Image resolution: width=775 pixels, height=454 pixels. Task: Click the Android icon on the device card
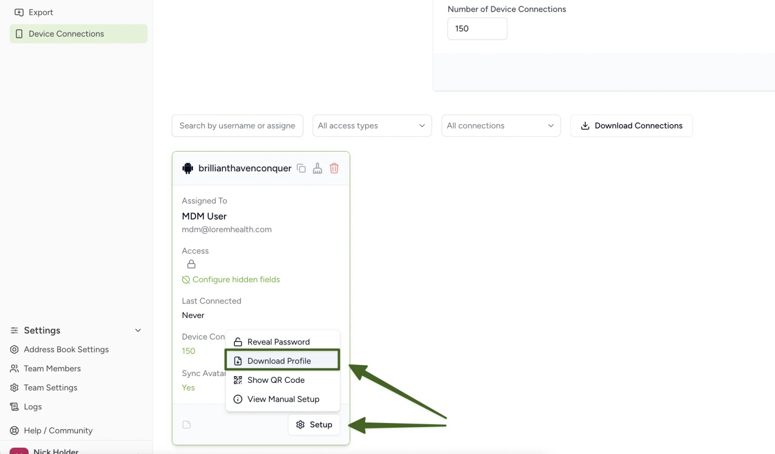187,168
